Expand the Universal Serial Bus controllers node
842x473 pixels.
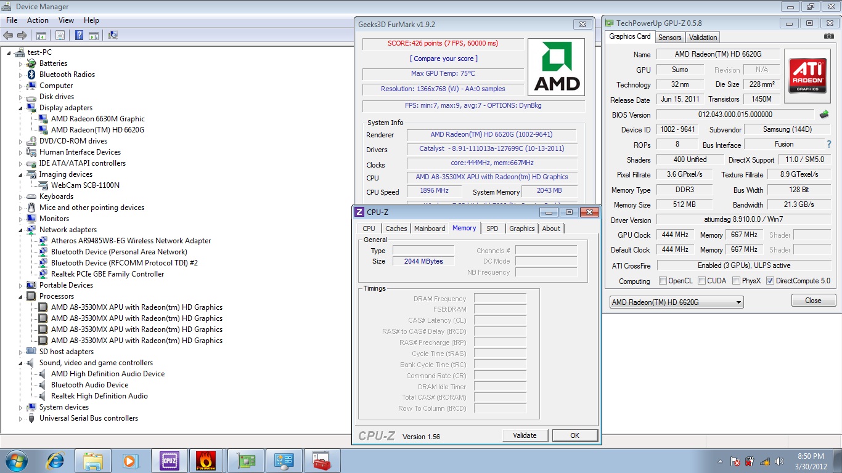point(20,418)
